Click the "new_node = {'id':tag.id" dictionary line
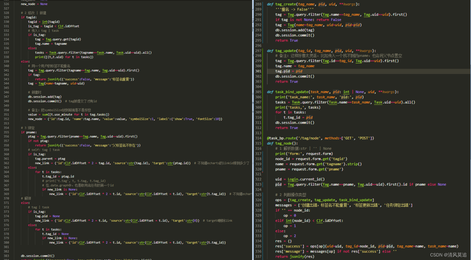The width and height of the screenshot is (471, 260). click(125, 119)
